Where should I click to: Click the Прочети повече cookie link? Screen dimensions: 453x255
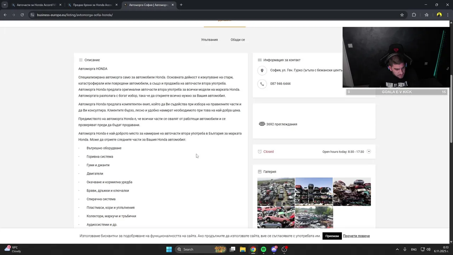point(356,236)
